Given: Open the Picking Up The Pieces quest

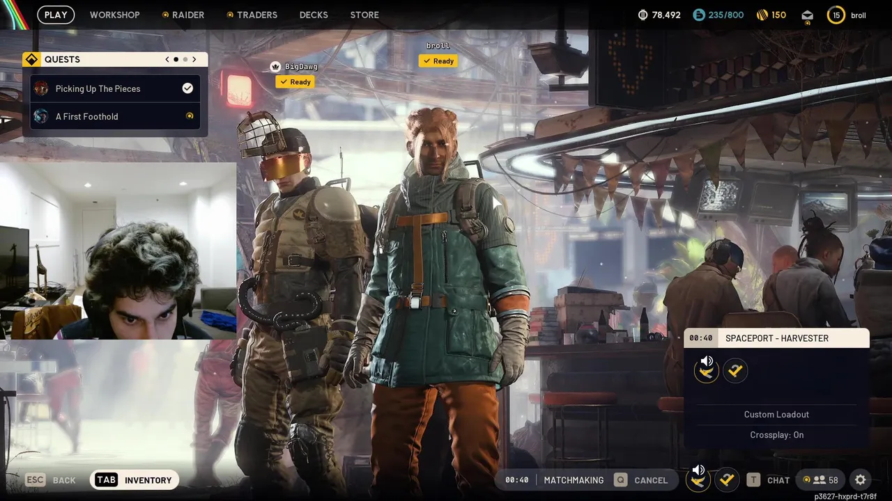Looking at the screenshot, I should (x=115, y=88).
